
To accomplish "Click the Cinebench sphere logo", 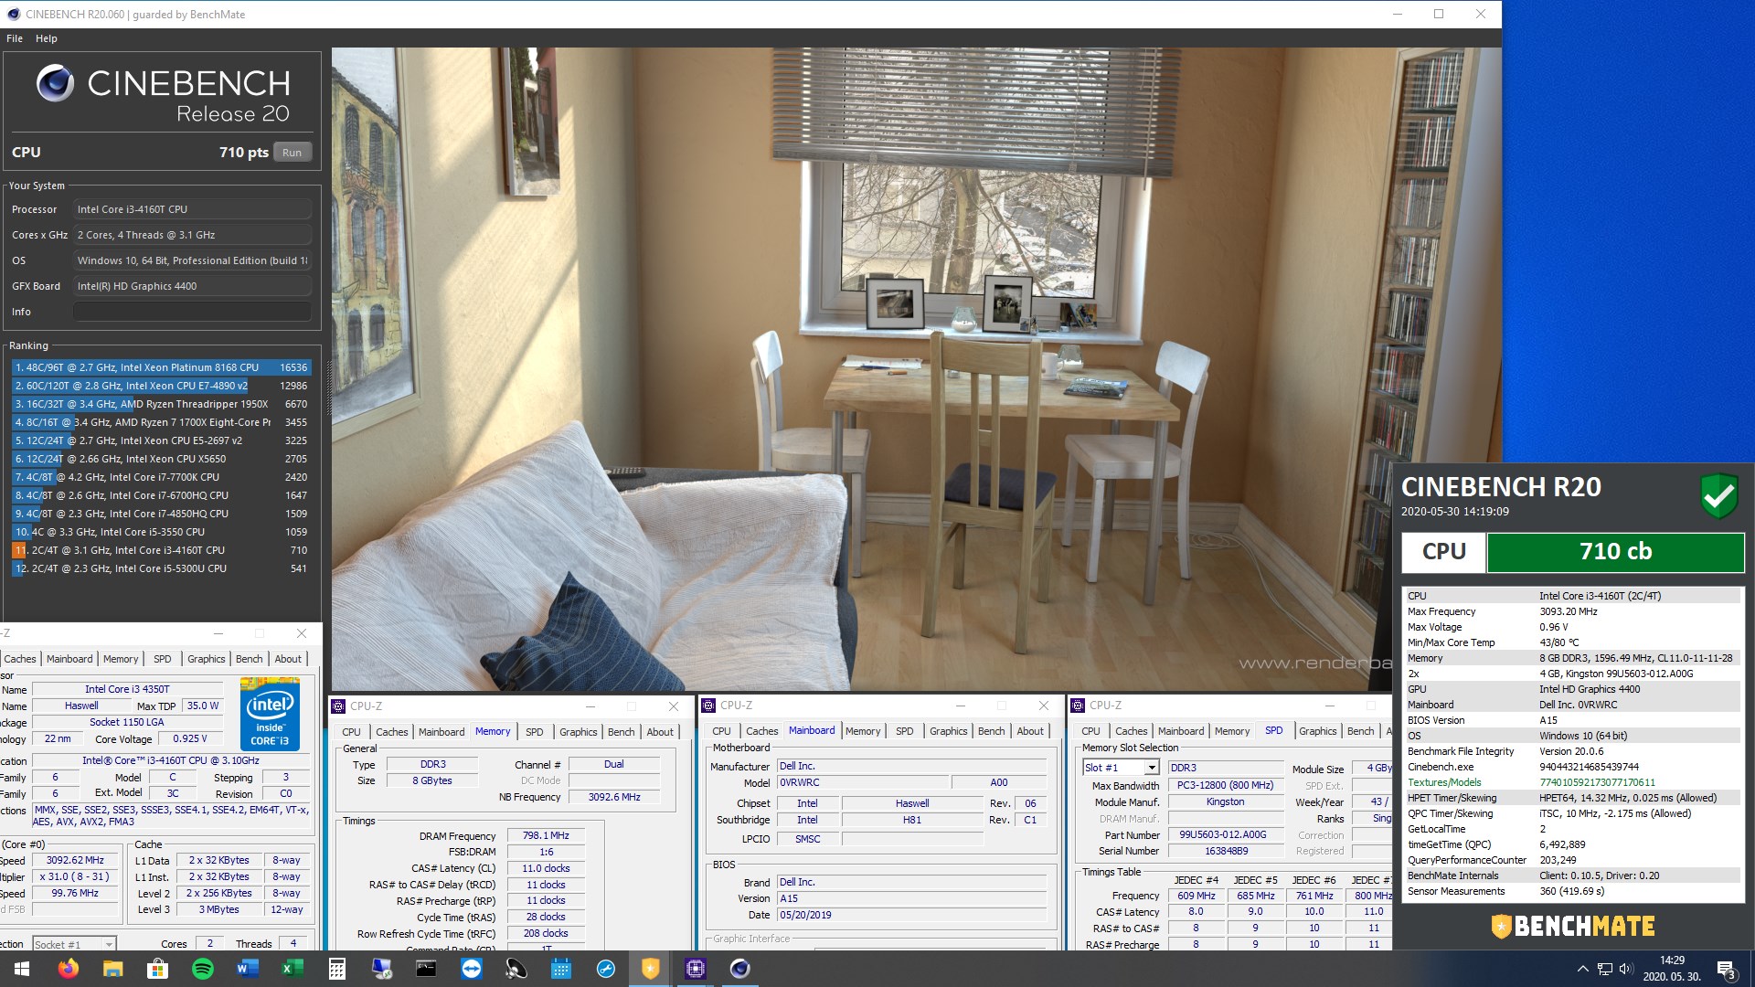I will (x=55, y=83).
